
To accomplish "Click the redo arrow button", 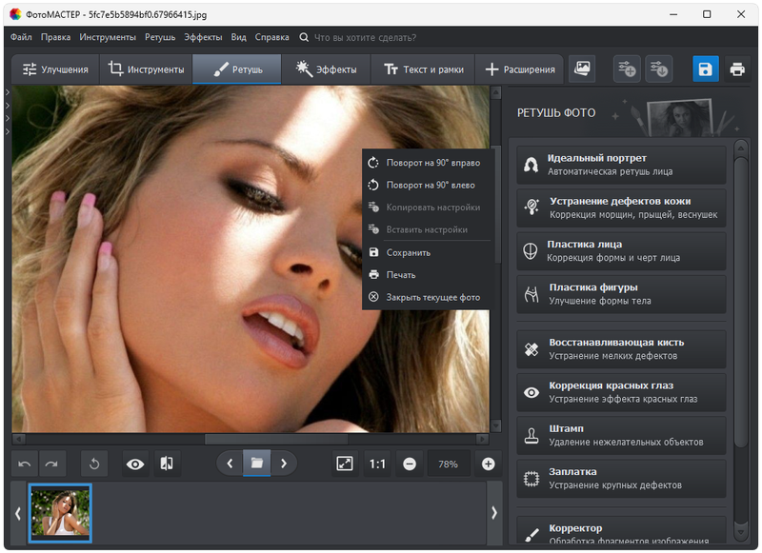I will point(51,464).
